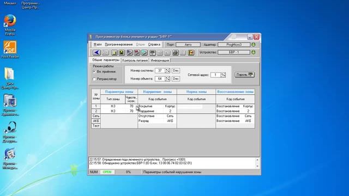
Task: Click the Сетевой адрес input with value 1
Action: [216, 75]
